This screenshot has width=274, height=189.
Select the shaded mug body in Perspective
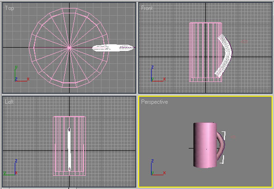[205, 145]
